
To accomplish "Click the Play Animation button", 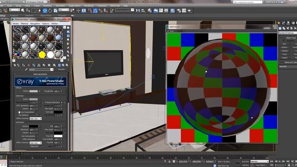I will (x=279, y=161).
